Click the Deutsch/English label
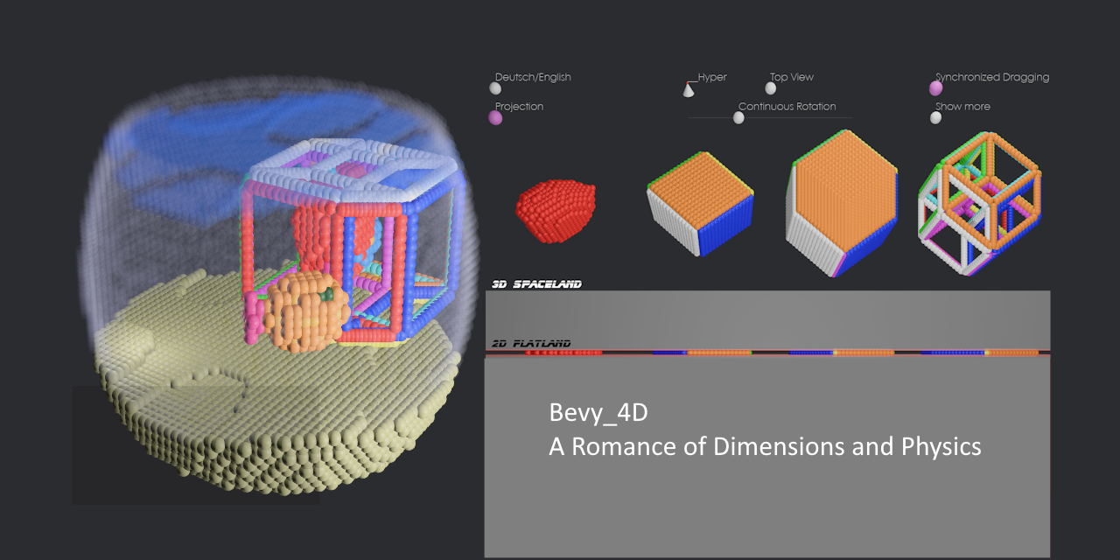 533,77
